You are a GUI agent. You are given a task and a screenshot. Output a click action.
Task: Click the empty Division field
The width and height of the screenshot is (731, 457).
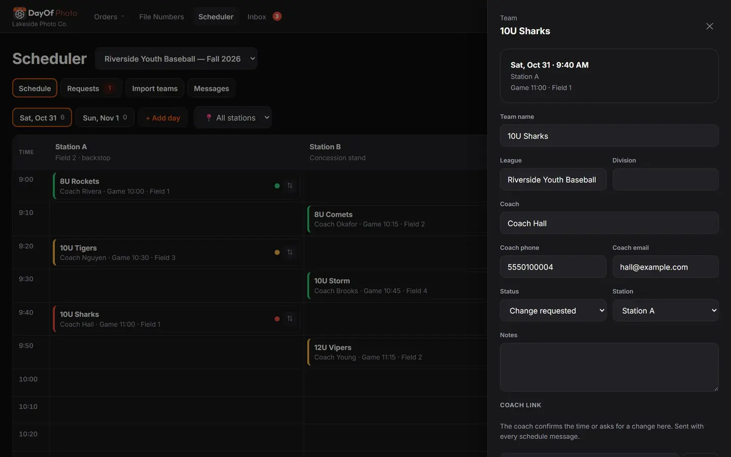coord(666,179)
